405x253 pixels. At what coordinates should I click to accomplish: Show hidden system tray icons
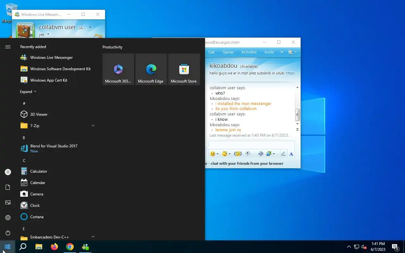(349, 247)
